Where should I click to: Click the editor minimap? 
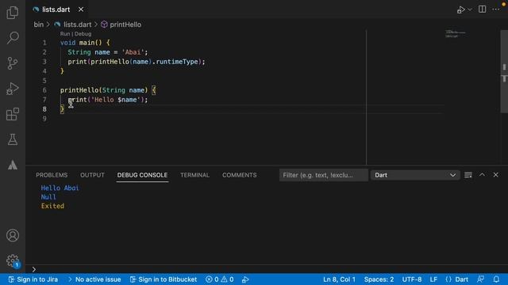456,34
